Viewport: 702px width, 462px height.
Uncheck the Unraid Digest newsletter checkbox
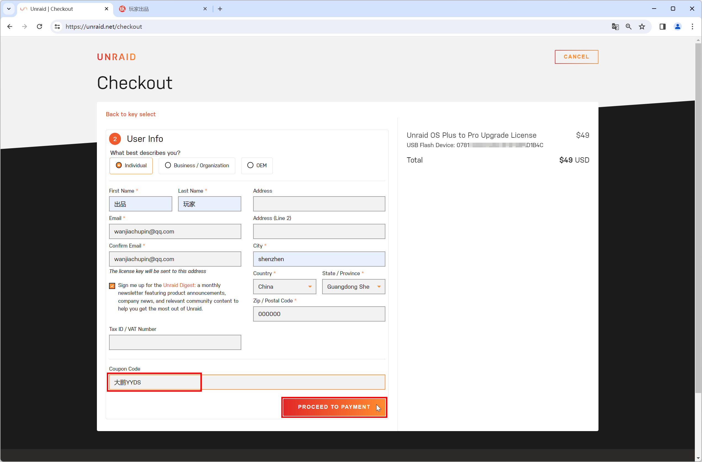112,285
